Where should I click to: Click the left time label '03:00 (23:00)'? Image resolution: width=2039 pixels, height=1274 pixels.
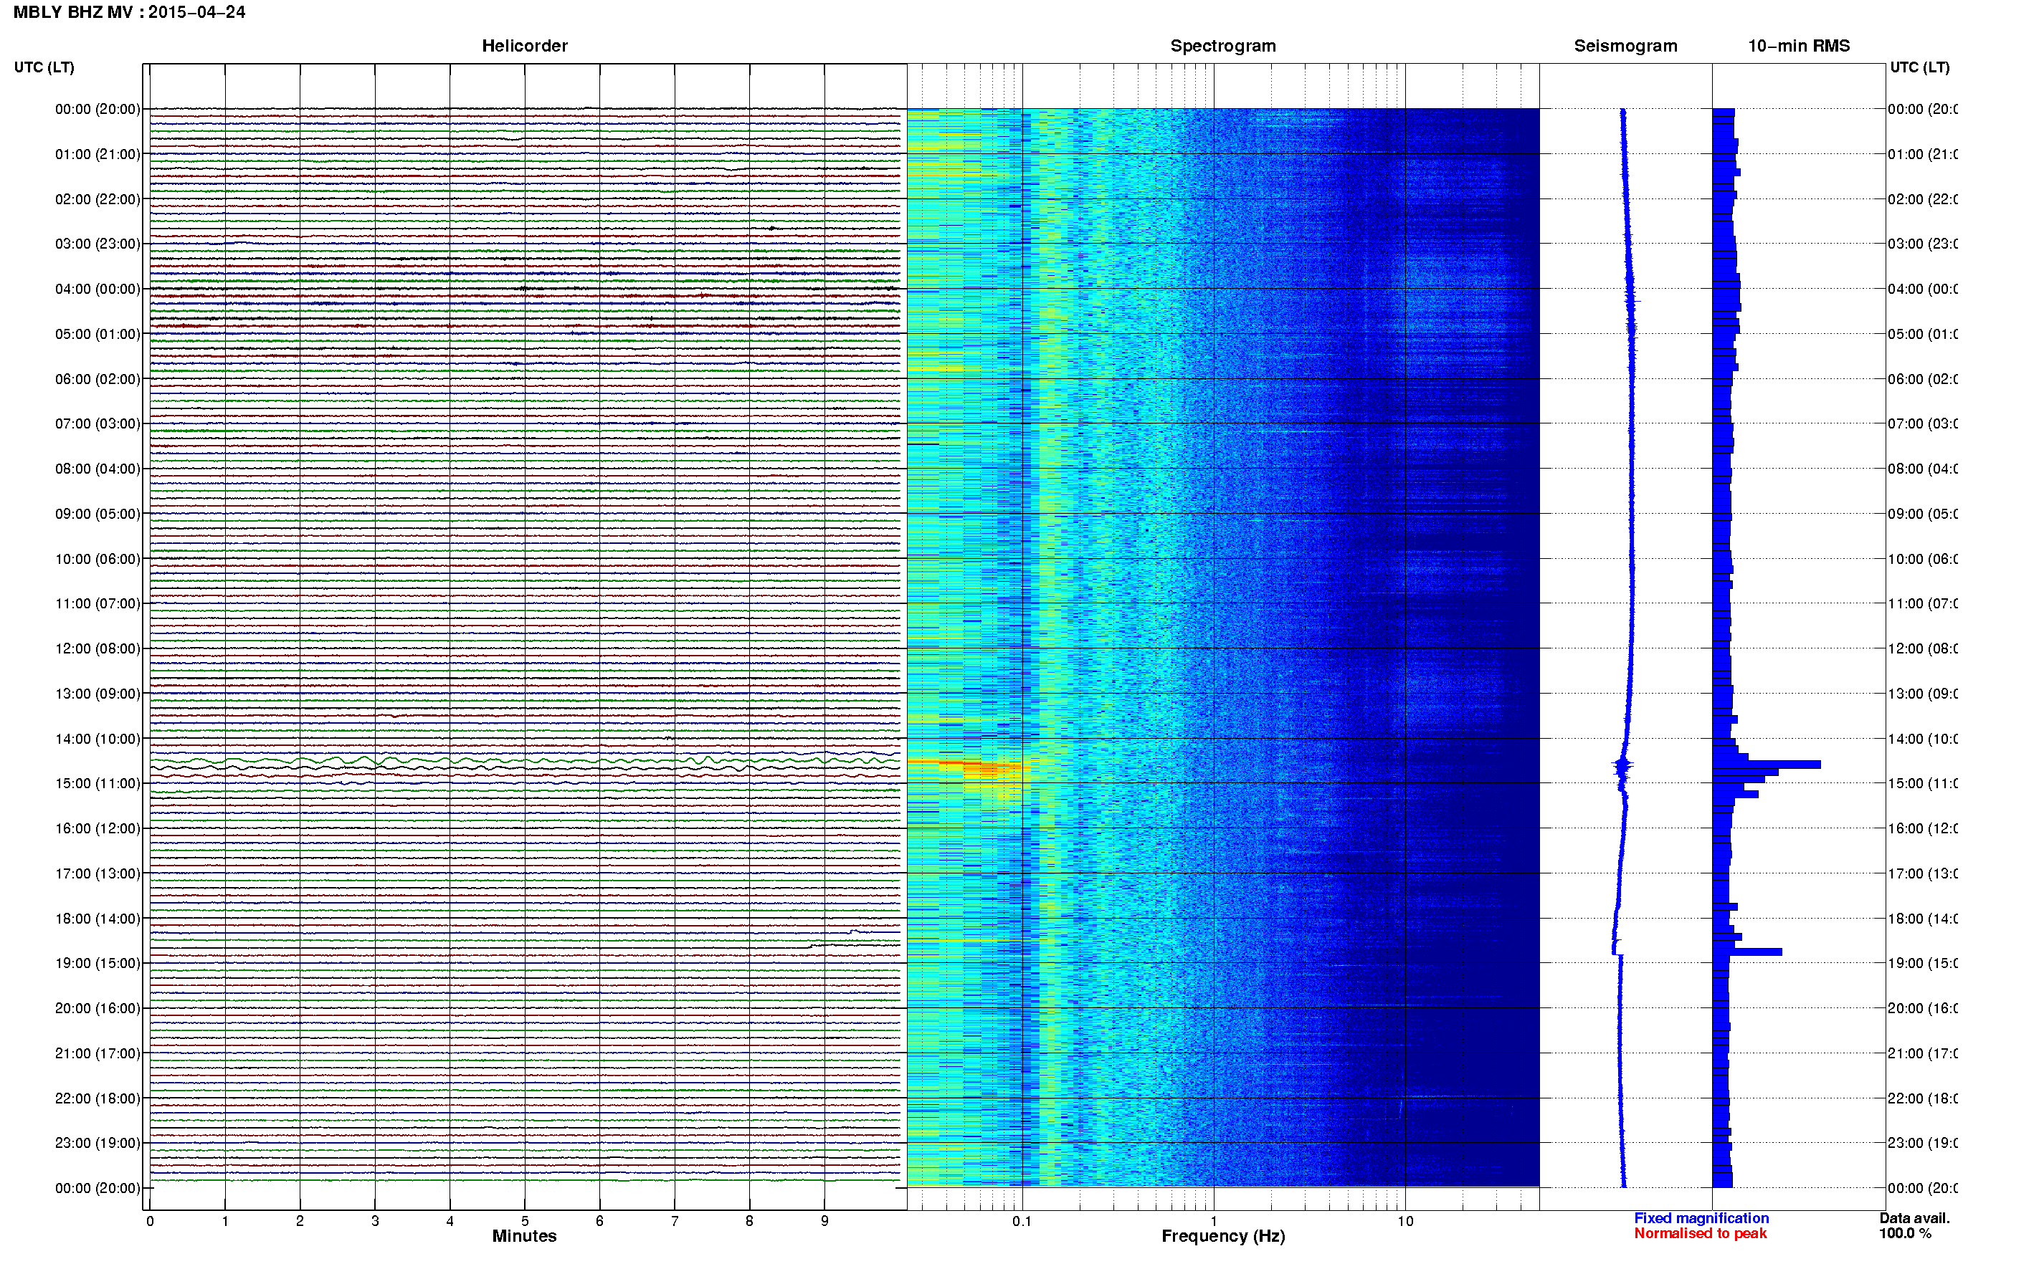[98, 244]
